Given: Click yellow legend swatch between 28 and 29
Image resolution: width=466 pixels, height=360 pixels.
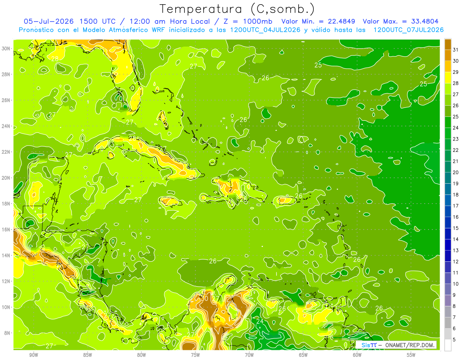Looking at the screenshot, I should [448, 77].
